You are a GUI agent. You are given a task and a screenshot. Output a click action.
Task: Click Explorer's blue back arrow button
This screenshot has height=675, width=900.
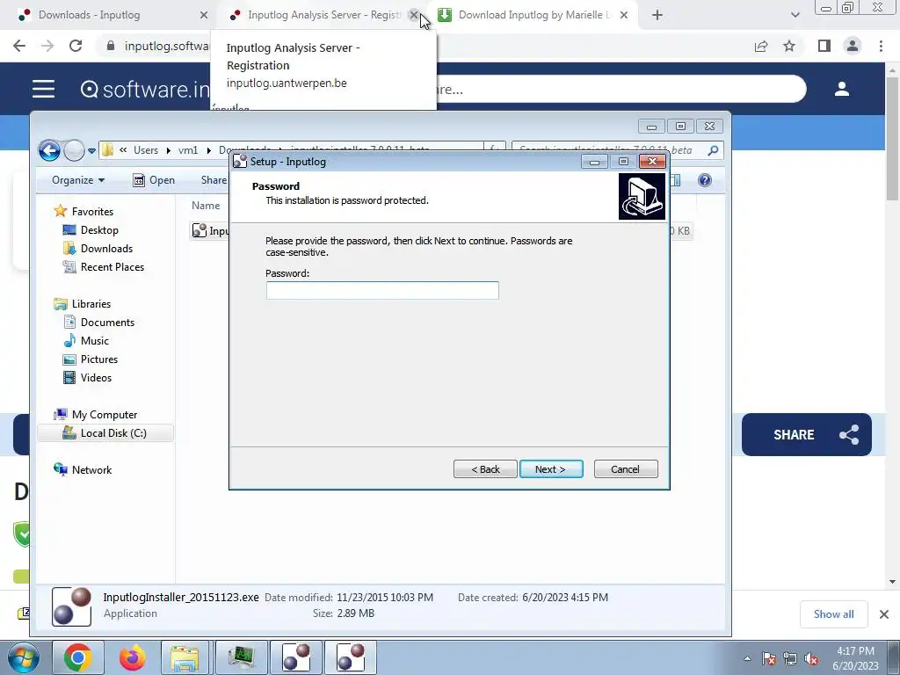click(x=49, y=150)
